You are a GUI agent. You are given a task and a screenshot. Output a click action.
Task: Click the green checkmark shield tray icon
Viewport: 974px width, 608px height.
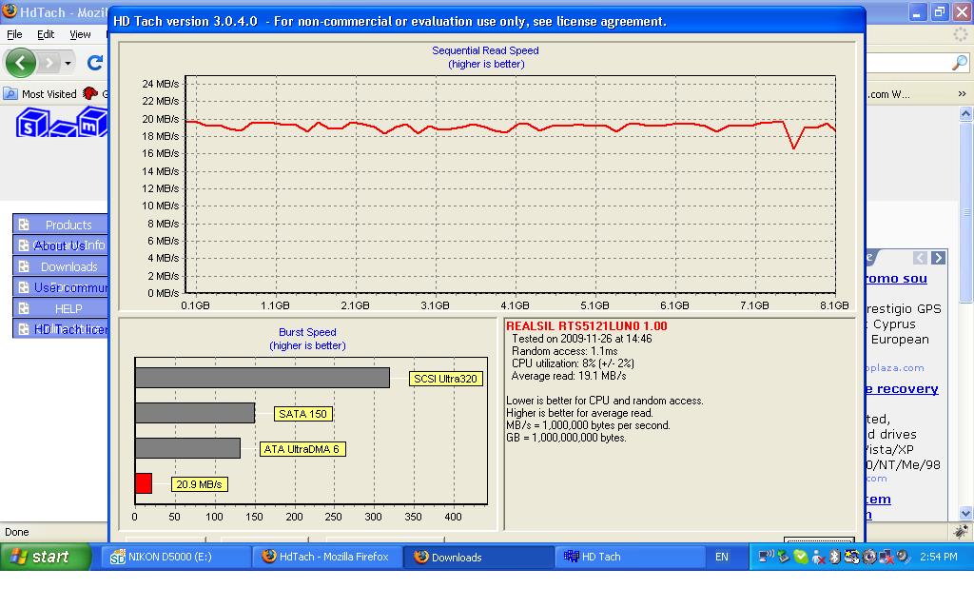801,557
